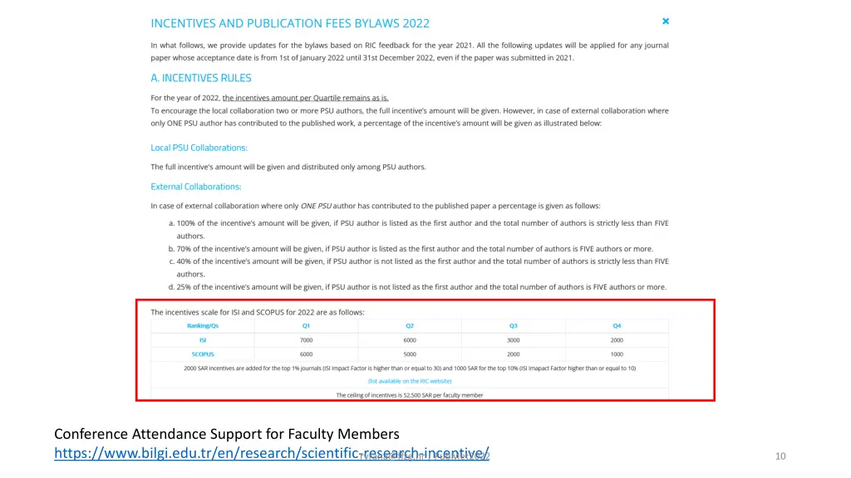
Task: Click the Q4 column header
Action: 617,326
